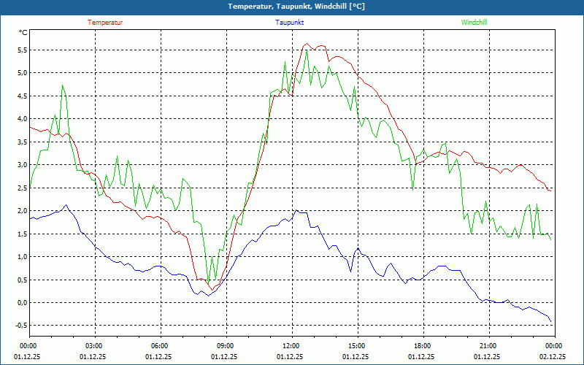
Task: Select the 21:00 time axis label
Action: [488, 346]
